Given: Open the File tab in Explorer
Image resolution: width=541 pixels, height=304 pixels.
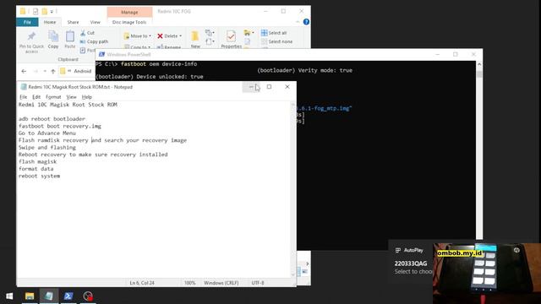Looking at the screenshot, I should click(x=27, y=22).
